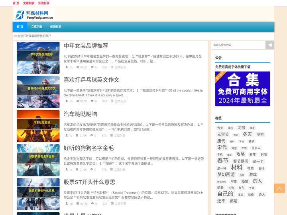Screen dimensions: 287x215
Task: Select the 梦幻西游 tag
Action: [226, 174]
